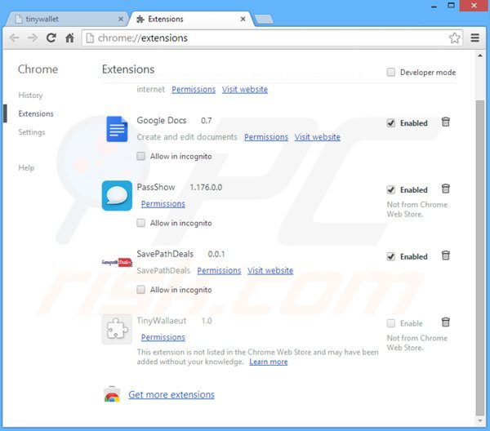
Task: Open History in the sidebar
Action: 30,96
